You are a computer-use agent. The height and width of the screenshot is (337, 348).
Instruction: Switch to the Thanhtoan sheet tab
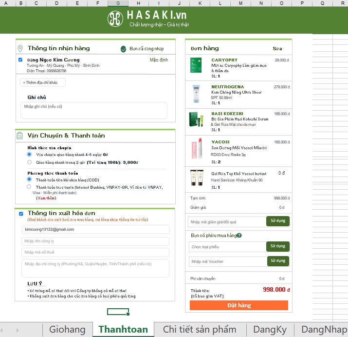click(x=123, y=329)
